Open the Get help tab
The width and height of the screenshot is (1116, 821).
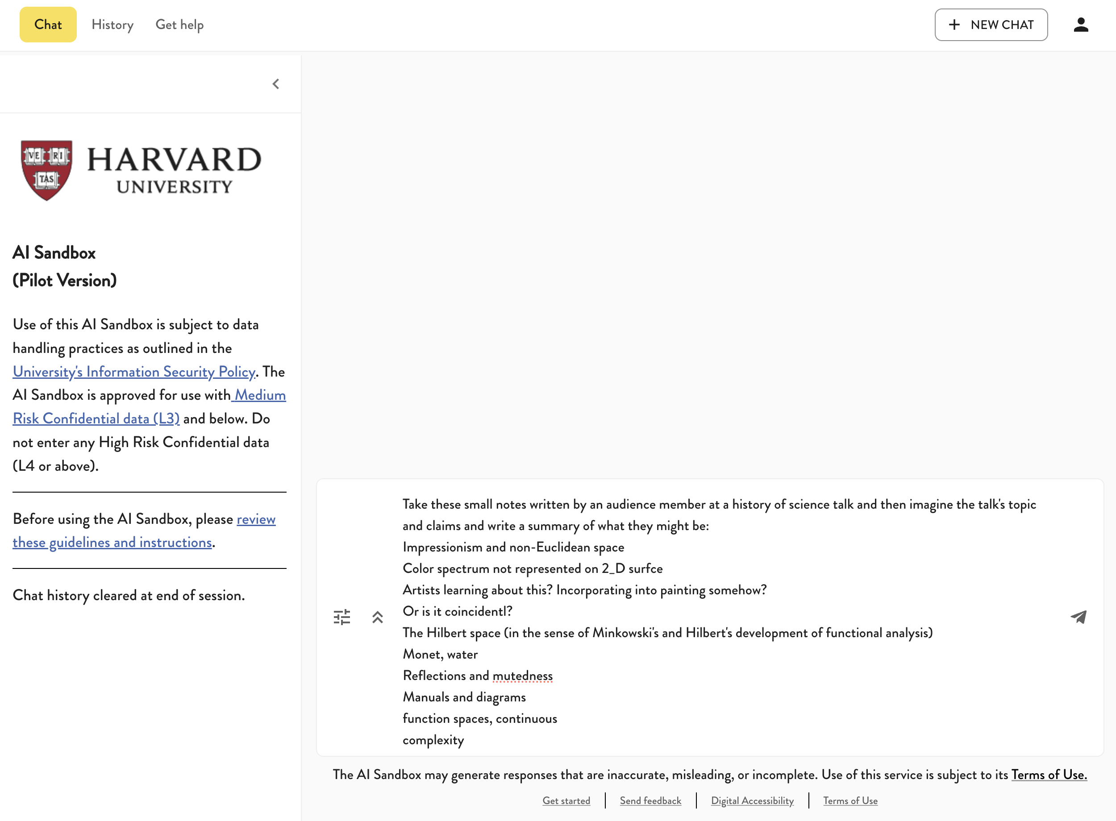[x=179, y=25]
